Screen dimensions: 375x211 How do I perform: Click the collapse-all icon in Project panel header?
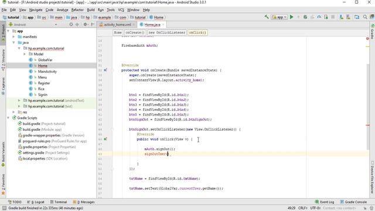pyautogui.click(x=77, y=25)
